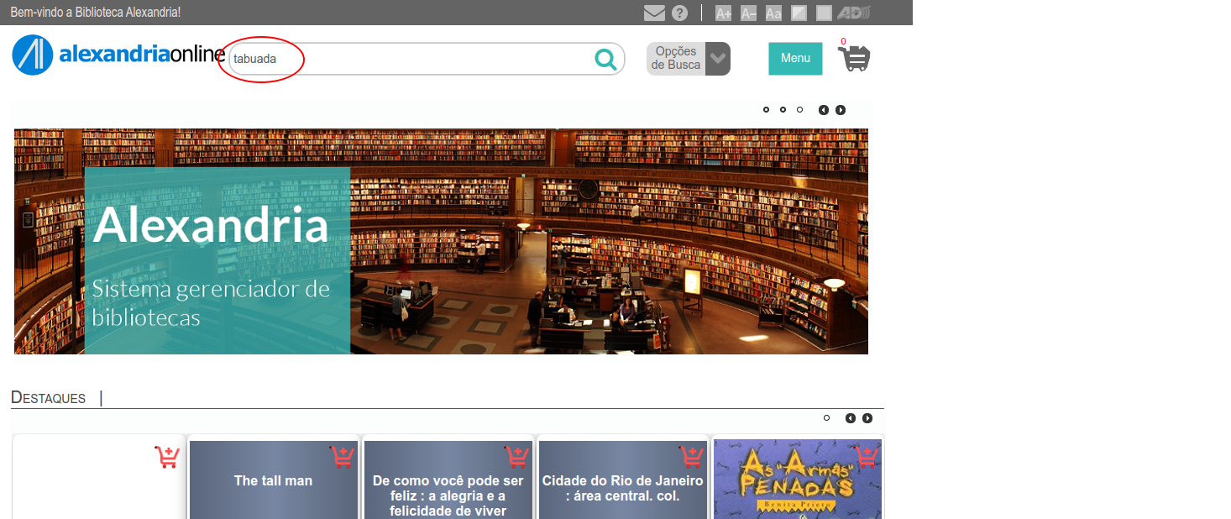This screenshot has height=519, width=1231.
Task: Select the first banner slide dot
Action: (766, 110)
